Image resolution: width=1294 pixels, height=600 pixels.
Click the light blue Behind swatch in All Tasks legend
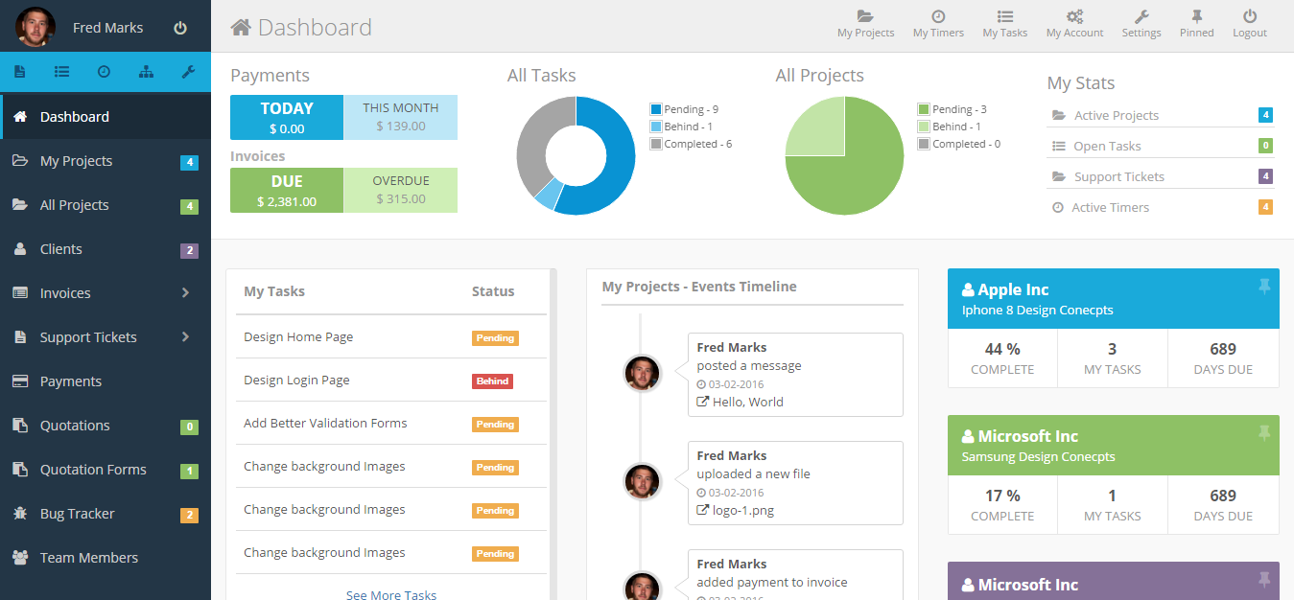tap(656, 127)
